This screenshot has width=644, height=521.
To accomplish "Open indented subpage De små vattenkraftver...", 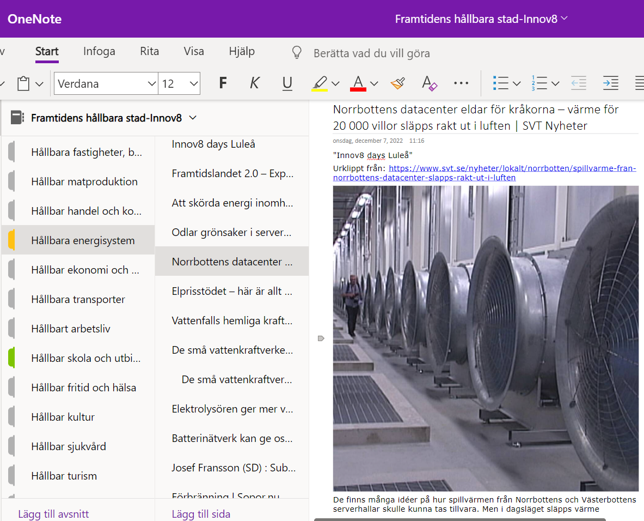I will [x=232, y=379].
